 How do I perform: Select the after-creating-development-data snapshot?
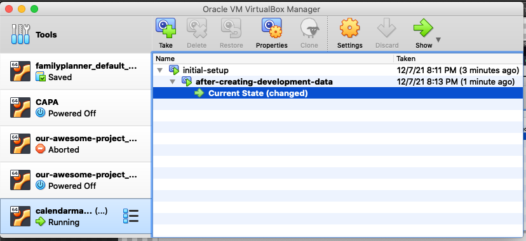[x=338, y=81]
